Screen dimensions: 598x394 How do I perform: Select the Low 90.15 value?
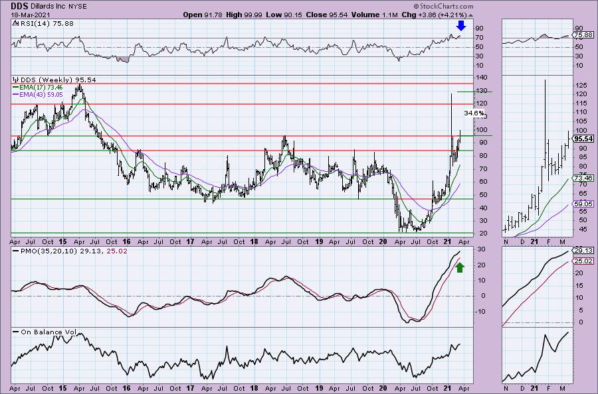[x=284, y=15]
